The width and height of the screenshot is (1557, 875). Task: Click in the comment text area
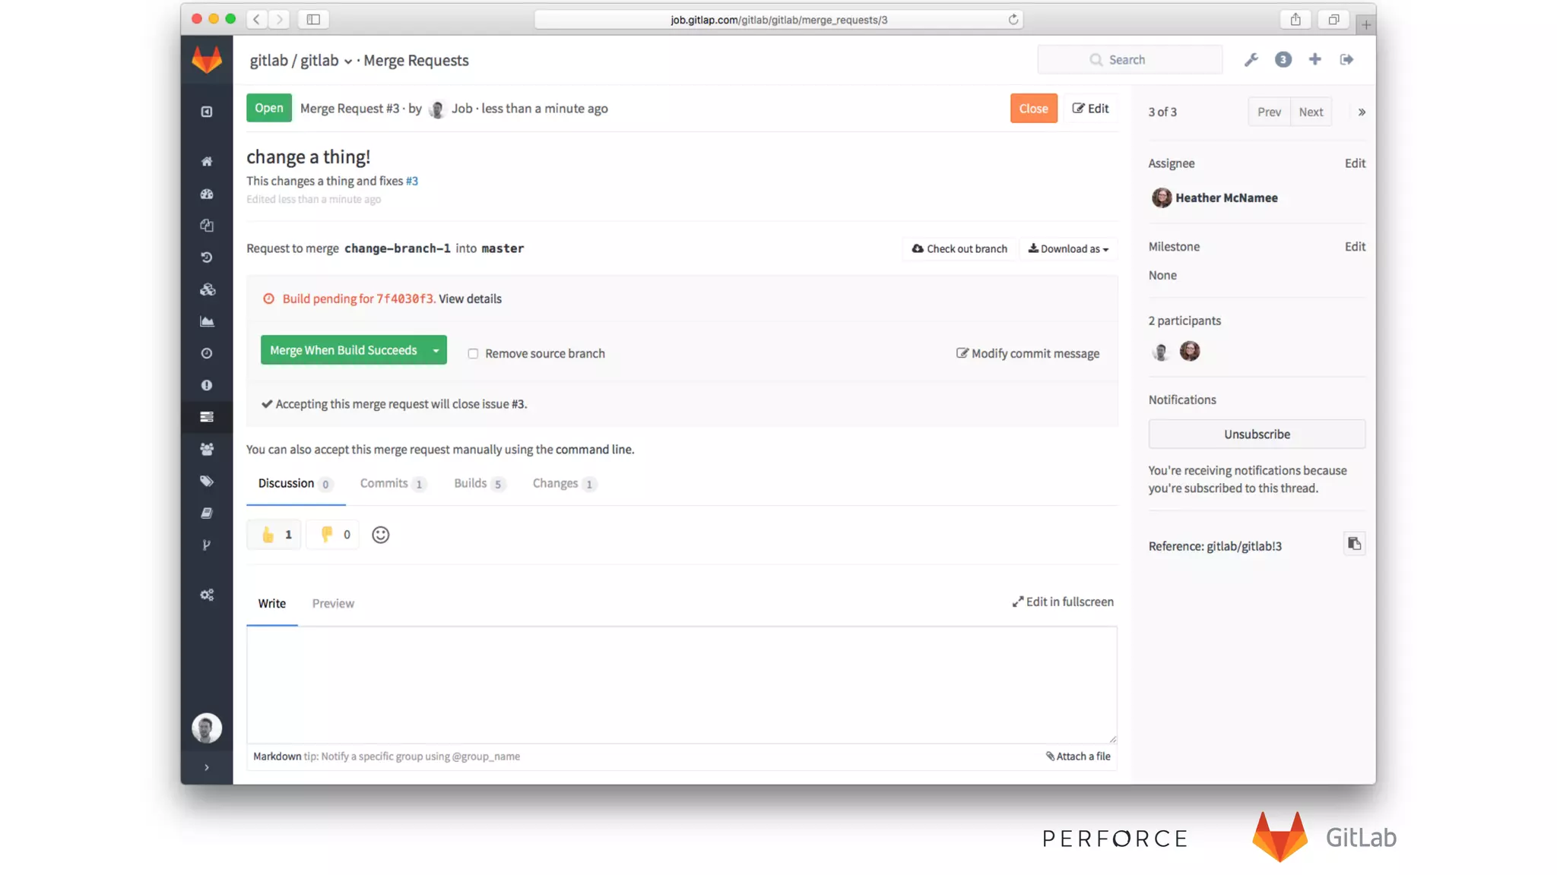[x=681, y=684]
